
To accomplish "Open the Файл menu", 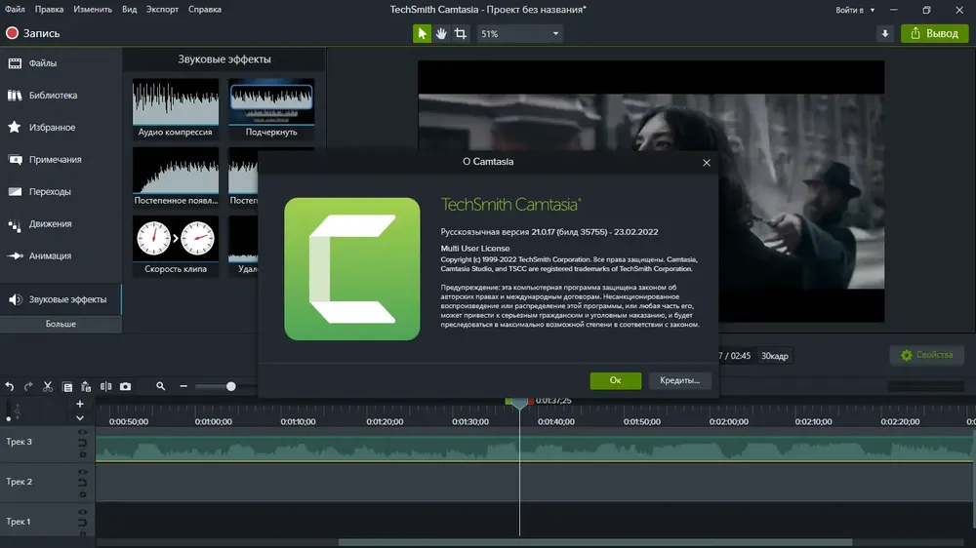I will click(15, 10).
